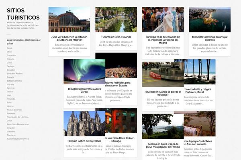Open festivales en España article title
Viewport: 241px width, 160px height.
pyautogui.click(x=118, y=84)
